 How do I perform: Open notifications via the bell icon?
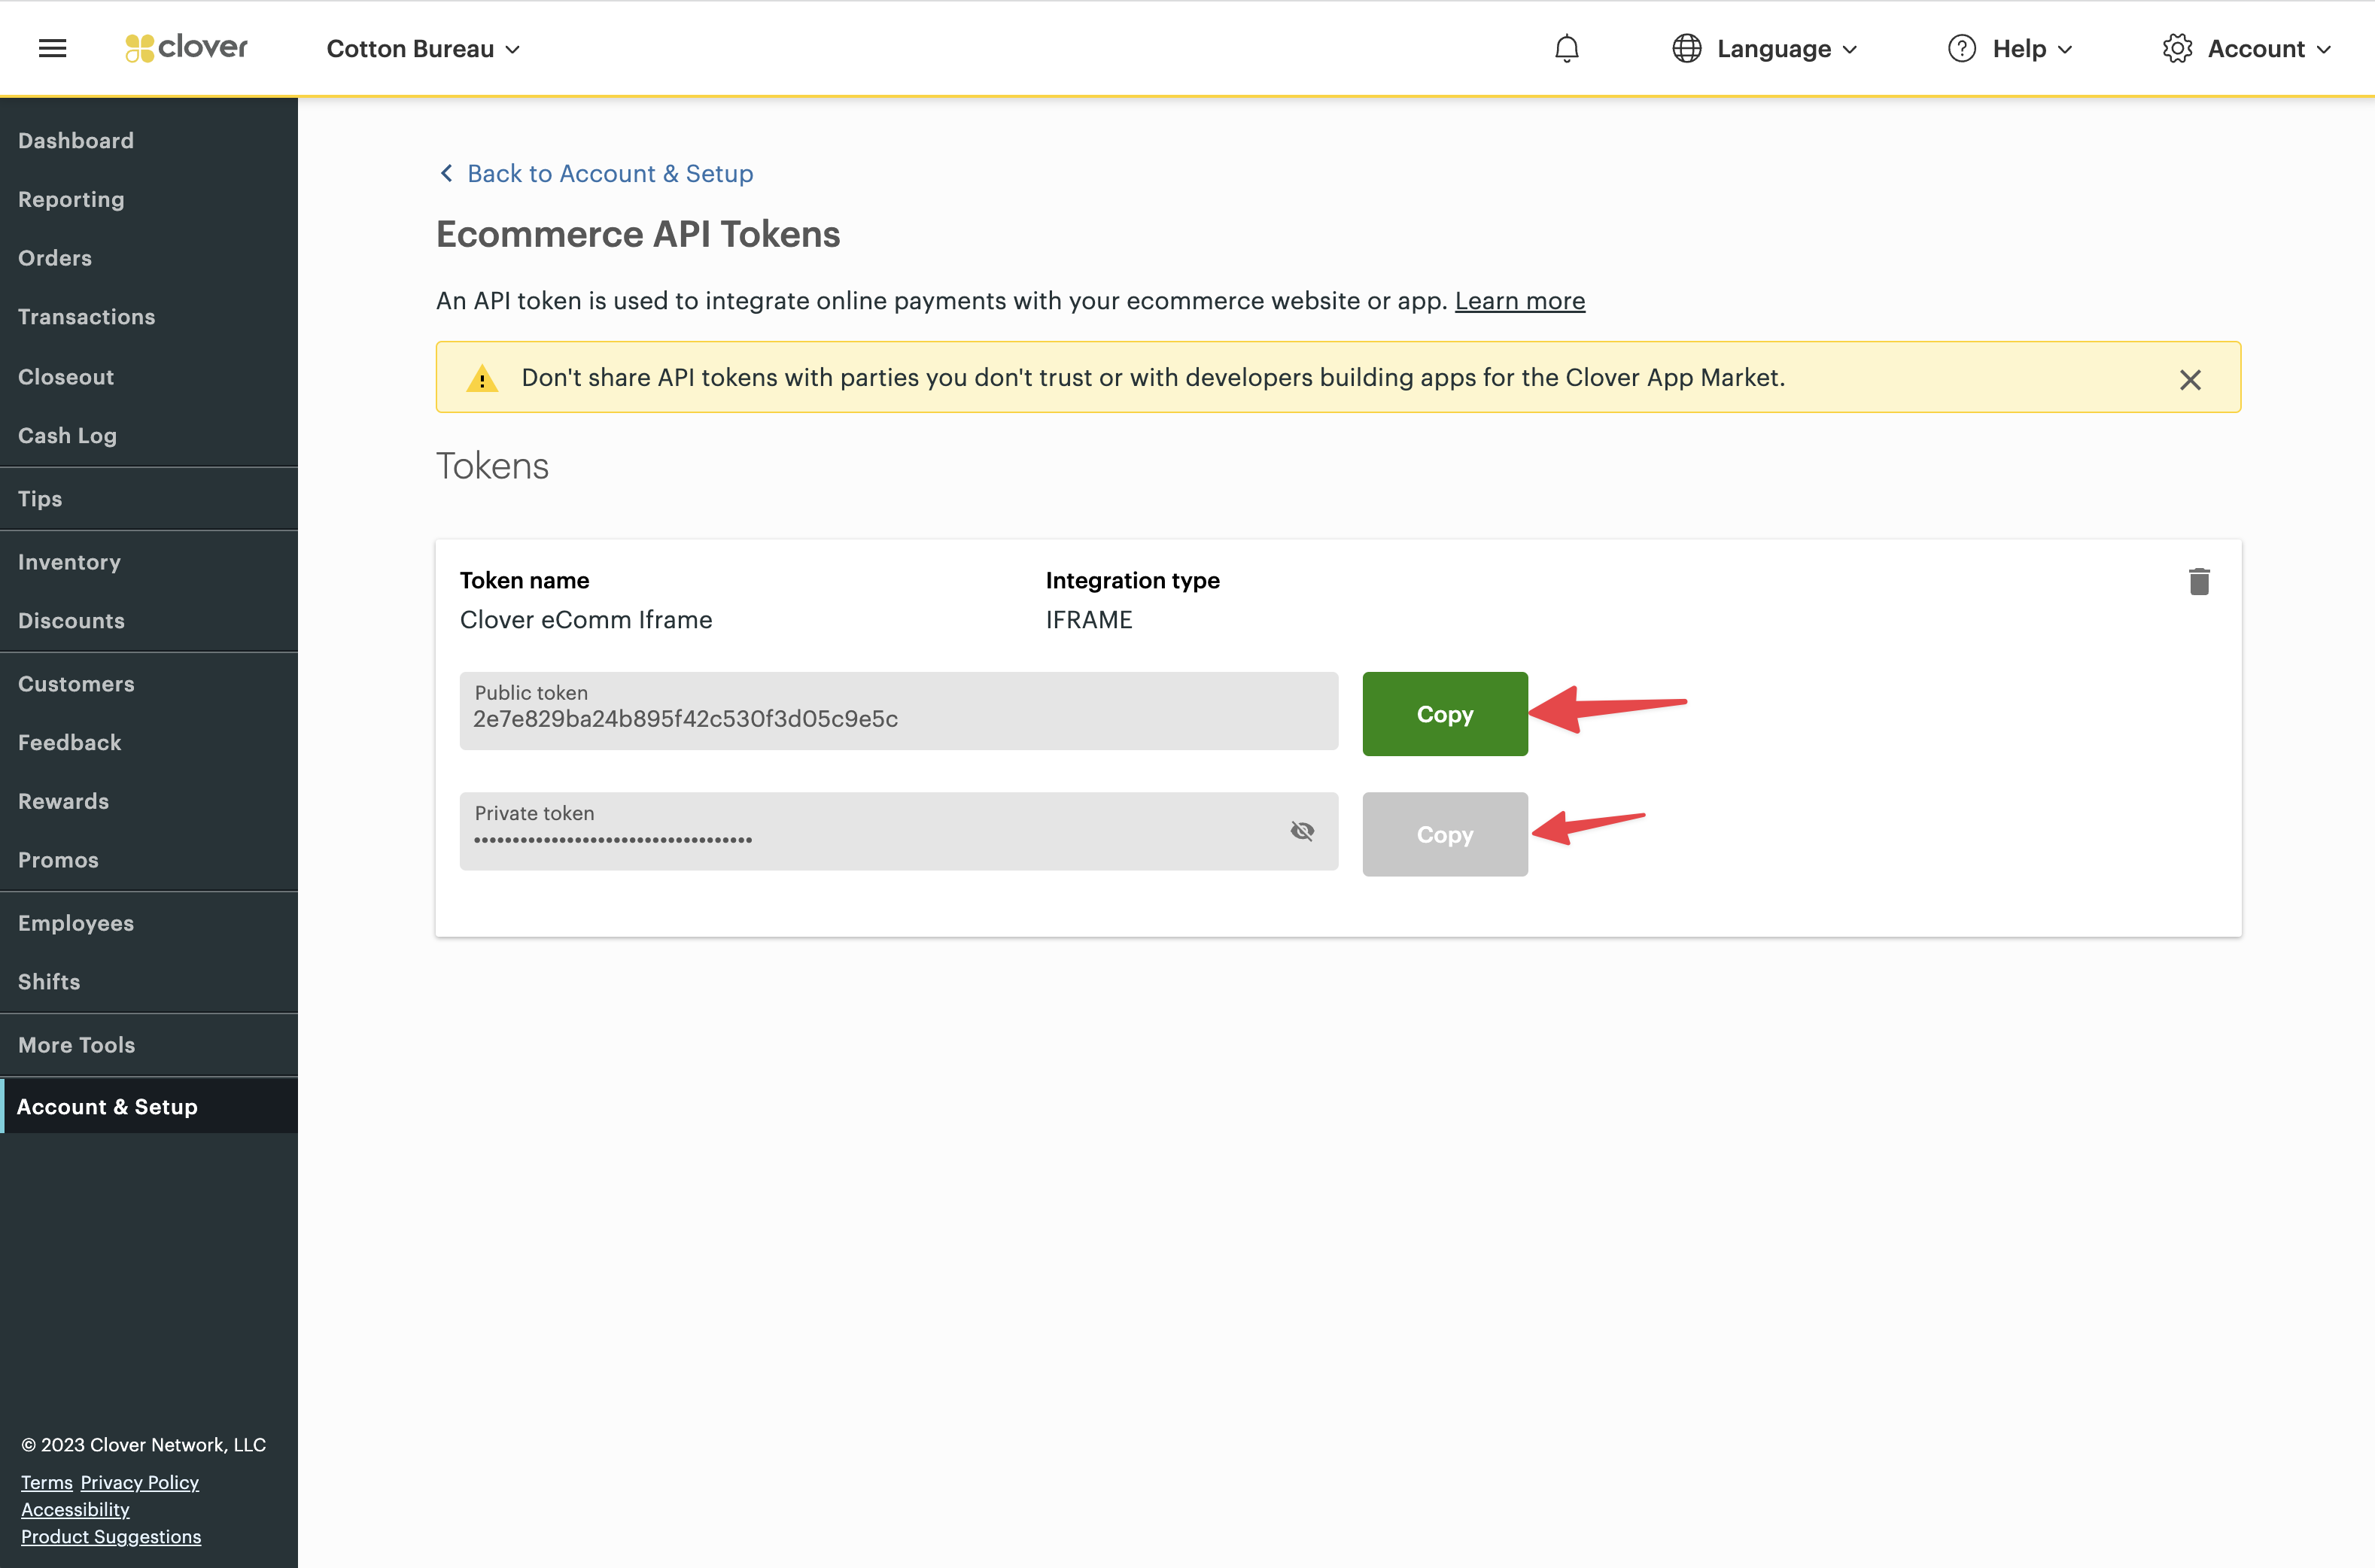[x=1566, y=48]
